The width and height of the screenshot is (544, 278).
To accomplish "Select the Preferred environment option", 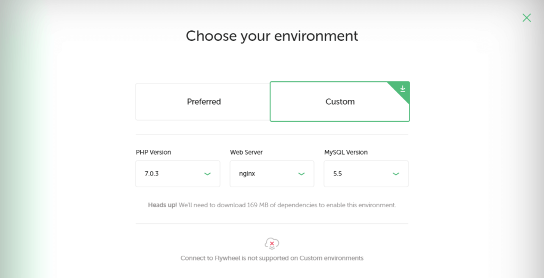I will coord(202,102).
